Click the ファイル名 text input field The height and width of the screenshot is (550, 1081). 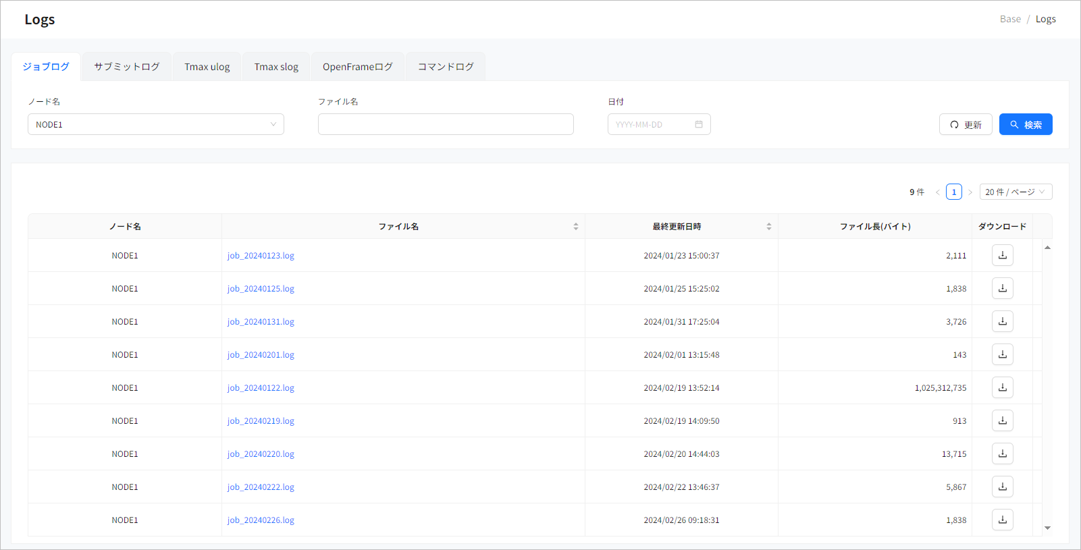coord(446,124)
